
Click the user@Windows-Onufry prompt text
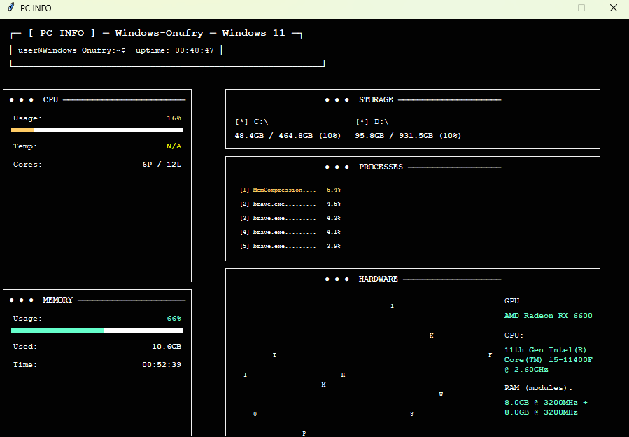pyautogui.click(x=72, y=50)
